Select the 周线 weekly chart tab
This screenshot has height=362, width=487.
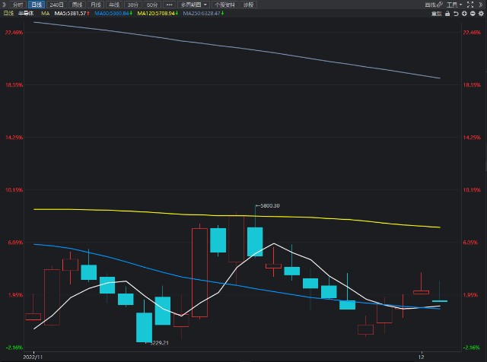[76, 5]
